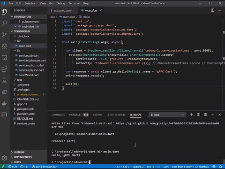225x169 pixels.
Task: Open editor More Actions ellipsis menu
Action: coord(220,10)
